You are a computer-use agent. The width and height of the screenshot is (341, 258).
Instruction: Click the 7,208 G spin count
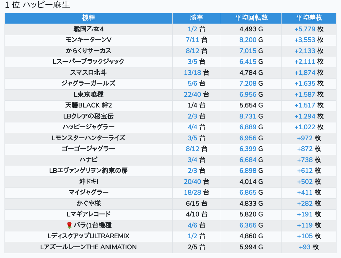click(251, 83)
